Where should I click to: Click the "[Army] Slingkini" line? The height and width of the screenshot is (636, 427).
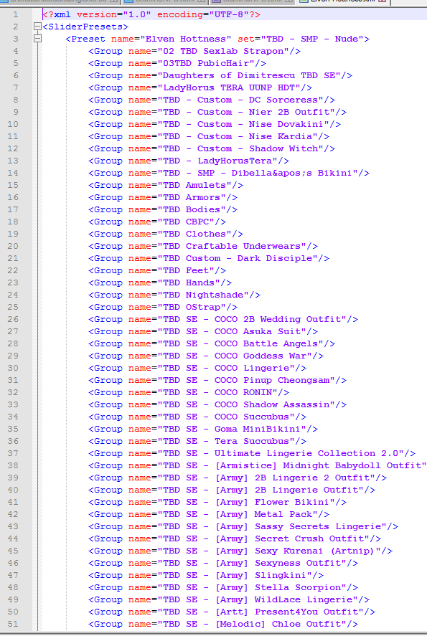click(206, 574)
